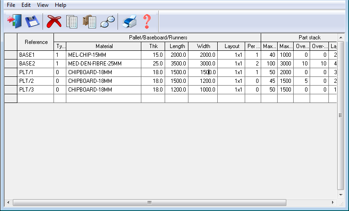Select the PLT/1 reference cell
The height and width of the screenshot is (211, 349).
pos(36,72)
